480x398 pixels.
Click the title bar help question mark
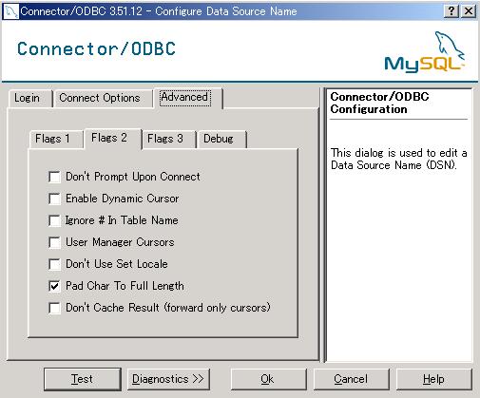(451, 11)
